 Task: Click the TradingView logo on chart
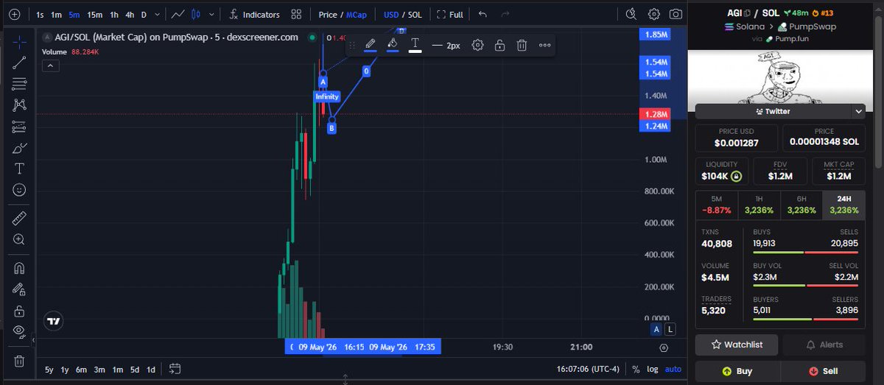click(53, 321)
